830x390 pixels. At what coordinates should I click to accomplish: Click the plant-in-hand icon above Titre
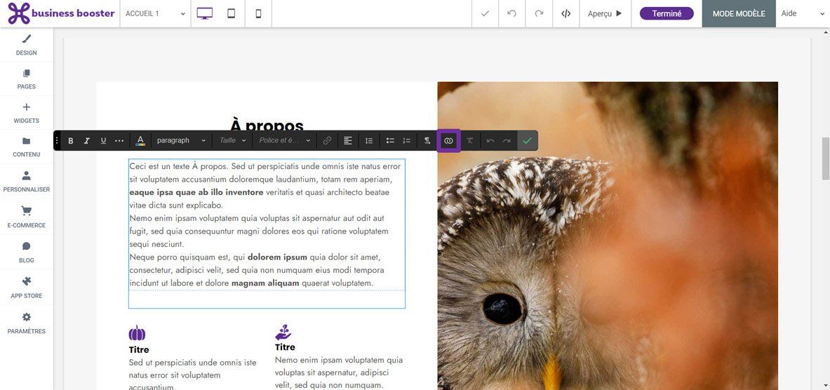pyautogui.click(x=283, y=332)
